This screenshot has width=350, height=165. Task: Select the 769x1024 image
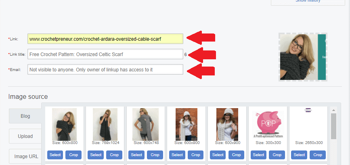click(x=96, y=155)
